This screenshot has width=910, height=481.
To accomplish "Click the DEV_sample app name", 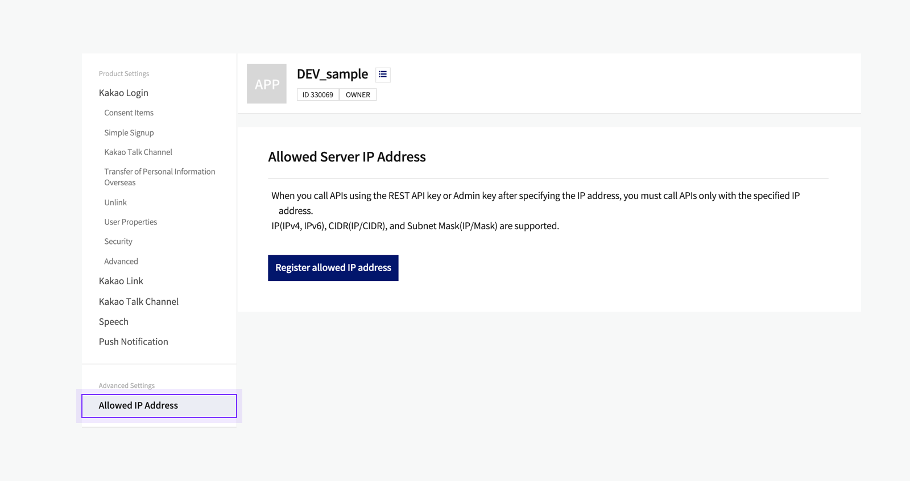I will click(x=332, y=74).
